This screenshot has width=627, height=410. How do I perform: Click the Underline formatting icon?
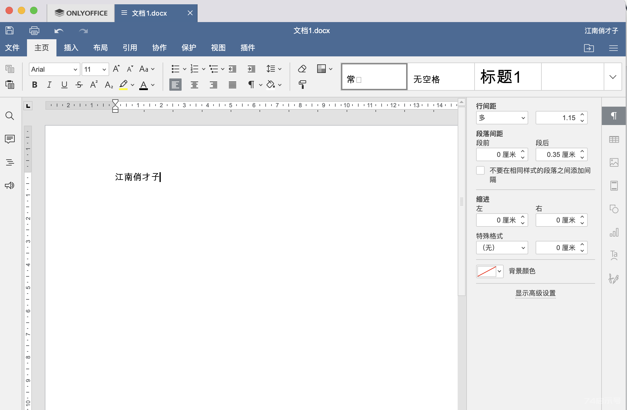(x=64, y=84)
